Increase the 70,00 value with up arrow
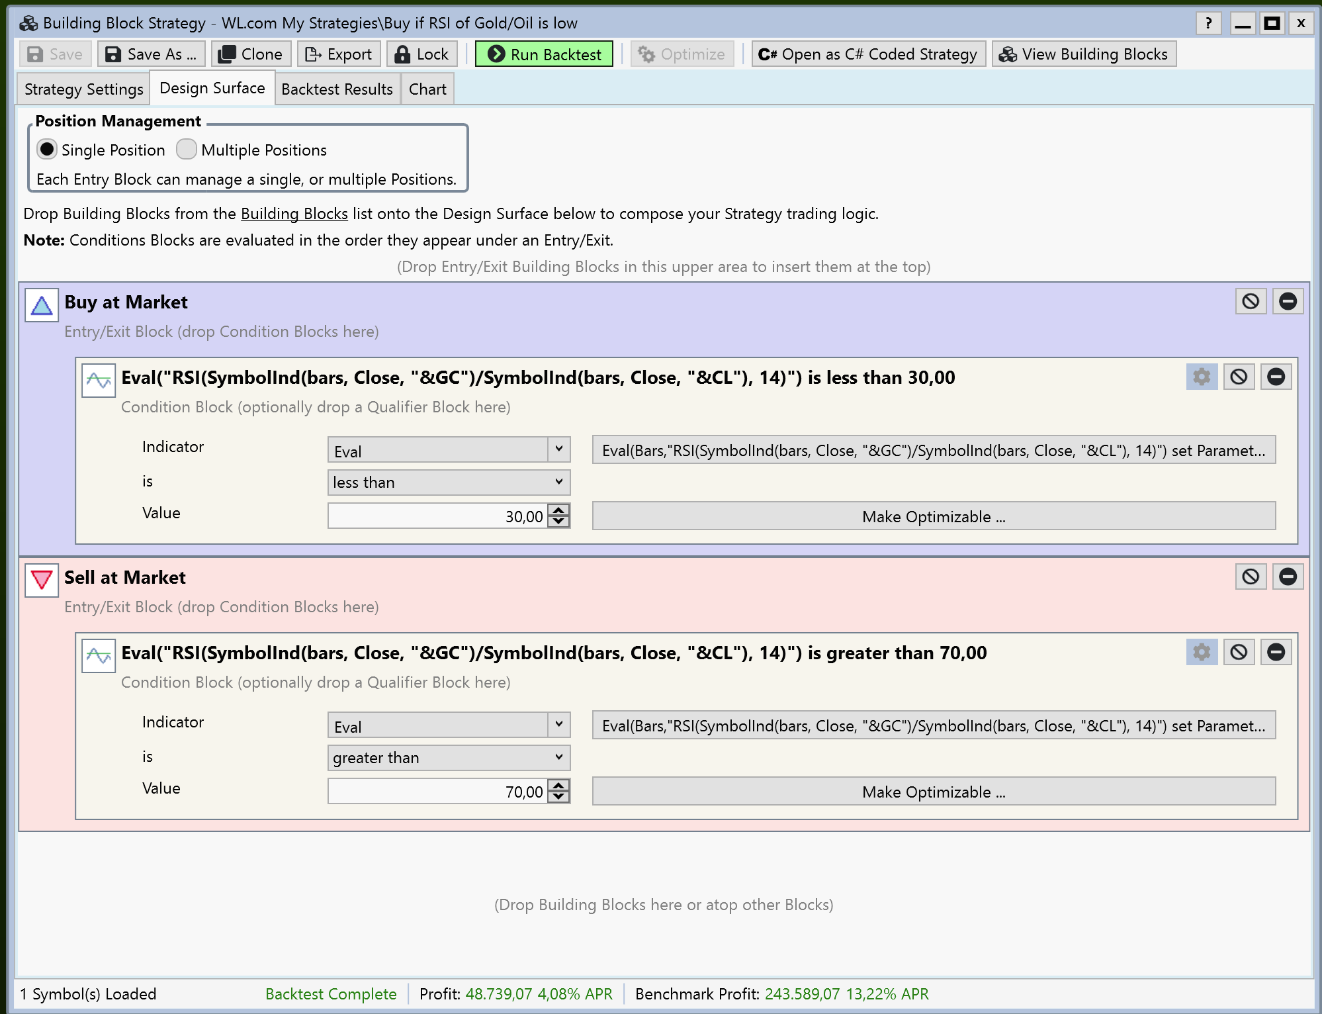The height and width of the screenshot is (1014, 1322). [559, 786]
